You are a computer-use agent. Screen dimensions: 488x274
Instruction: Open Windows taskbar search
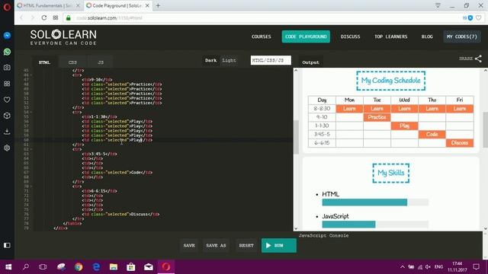[x=26, y=267]
